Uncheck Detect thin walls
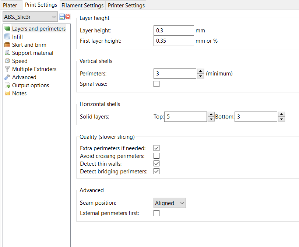The image size is (299, 247). [x=156, y=163]
